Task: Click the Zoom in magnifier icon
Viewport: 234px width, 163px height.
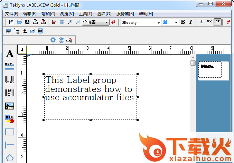Action: [70, 22]
